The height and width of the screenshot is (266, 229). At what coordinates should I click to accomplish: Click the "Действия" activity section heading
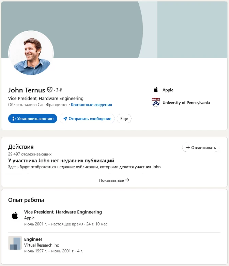tap(21, 147)
